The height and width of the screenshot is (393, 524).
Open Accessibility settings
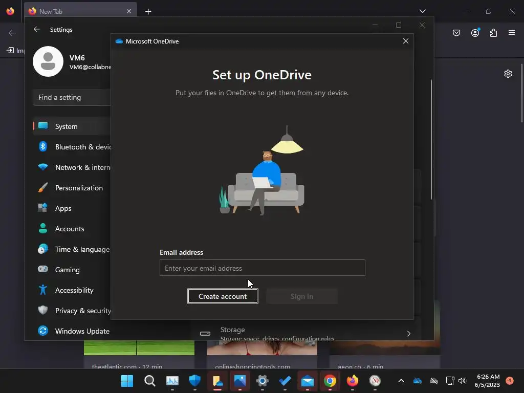72,290
